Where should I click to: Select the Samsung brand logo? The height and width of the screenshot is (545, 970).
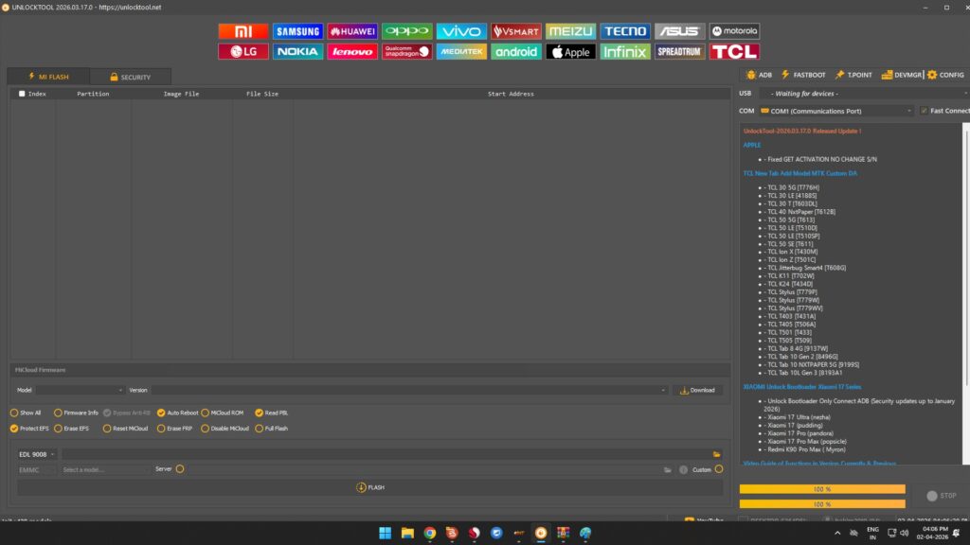pos(297,31)
